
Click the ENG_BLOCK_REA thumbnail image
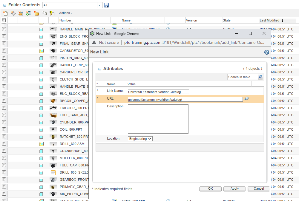pos(53,94)
